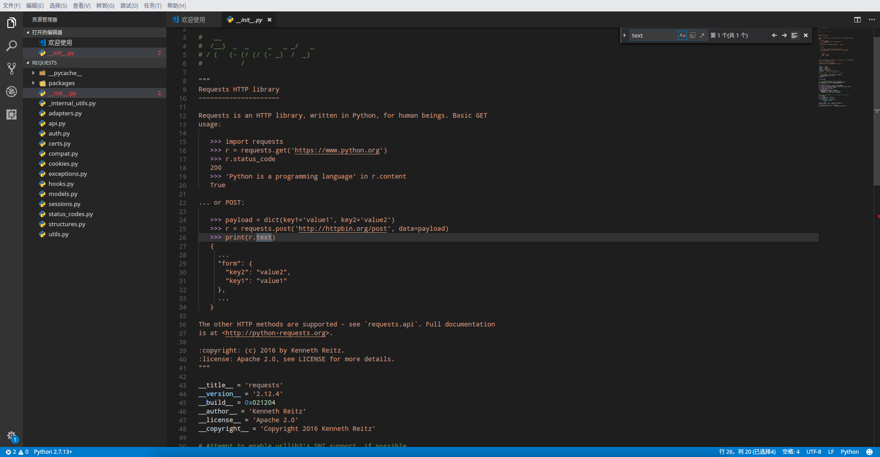
Task: Open utils.py file
Action: (94, 234)
